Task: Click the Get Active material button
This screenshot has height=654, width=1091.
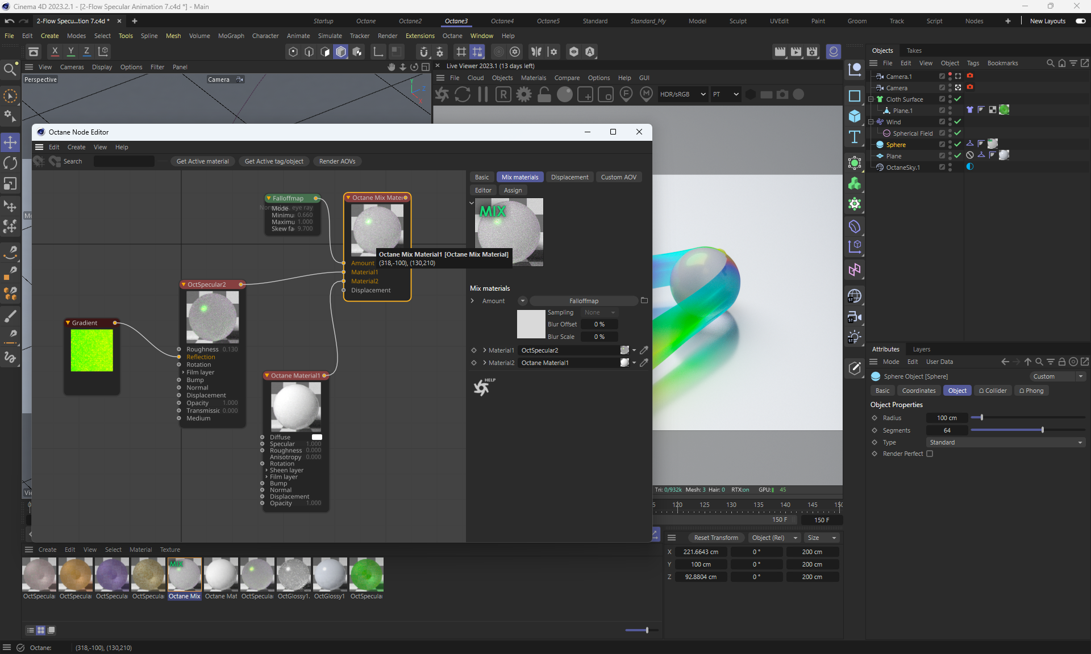Action: click(x=202, y=161)
